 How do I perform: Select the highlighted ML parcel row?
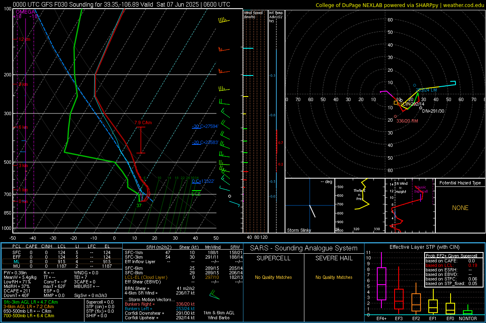(x=62, y=262)
